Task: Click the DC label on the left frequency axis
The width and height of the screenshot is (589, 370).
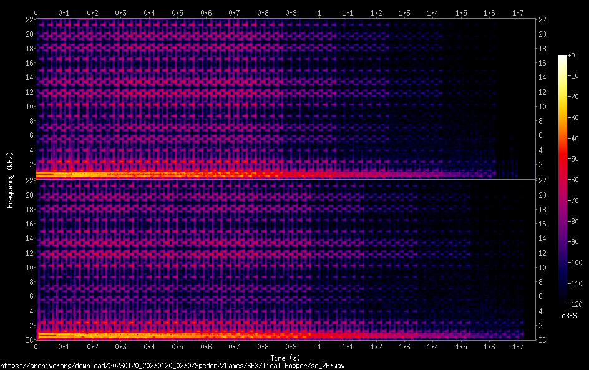Action: [x=29, y=340]
